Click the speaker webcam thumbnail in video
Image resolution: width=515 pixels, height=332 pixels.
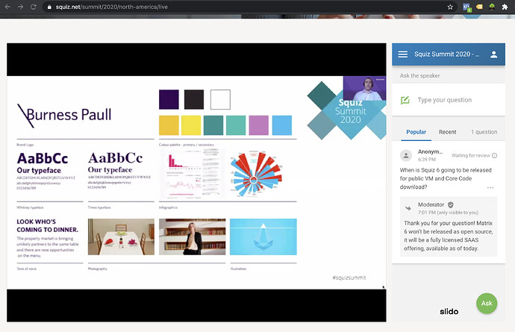363,90
